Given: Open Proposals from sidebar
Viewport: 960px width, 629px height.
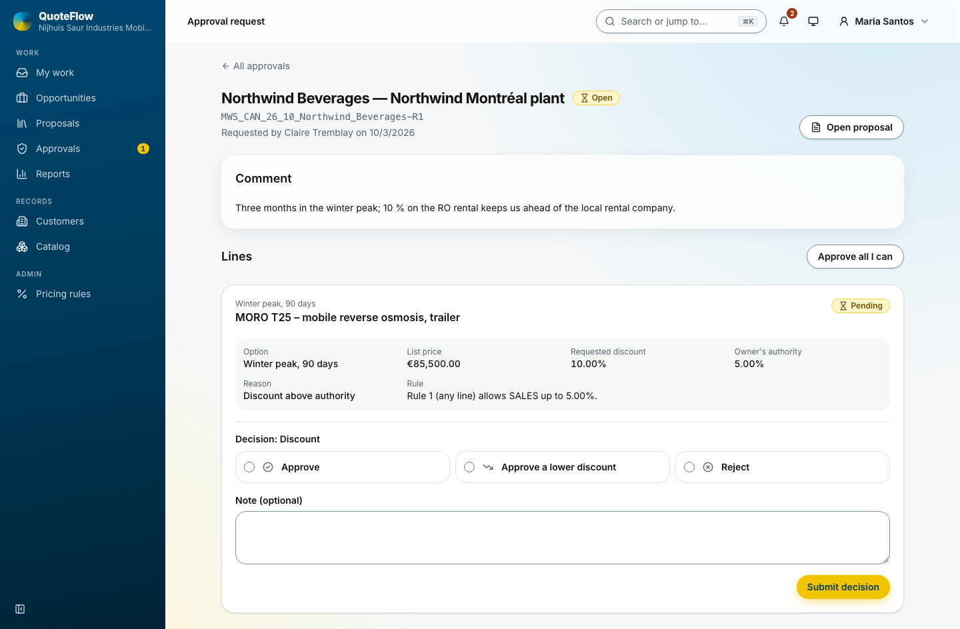Looking at the screenshot, I should tap(83, 123).
